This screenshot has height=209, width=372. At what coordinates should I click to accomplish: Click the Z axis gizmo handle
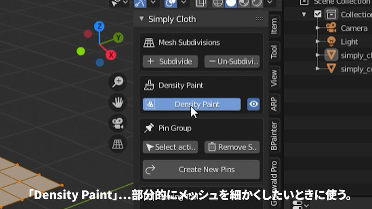99,26
